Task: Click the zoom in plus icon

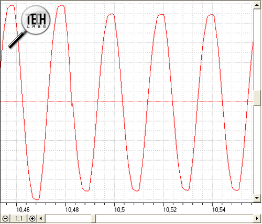Action: coord(32,218)
